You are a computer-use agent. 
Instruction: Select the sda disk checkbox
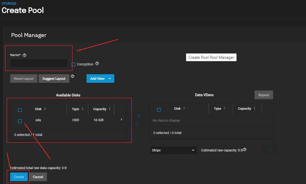pos(20,121)
